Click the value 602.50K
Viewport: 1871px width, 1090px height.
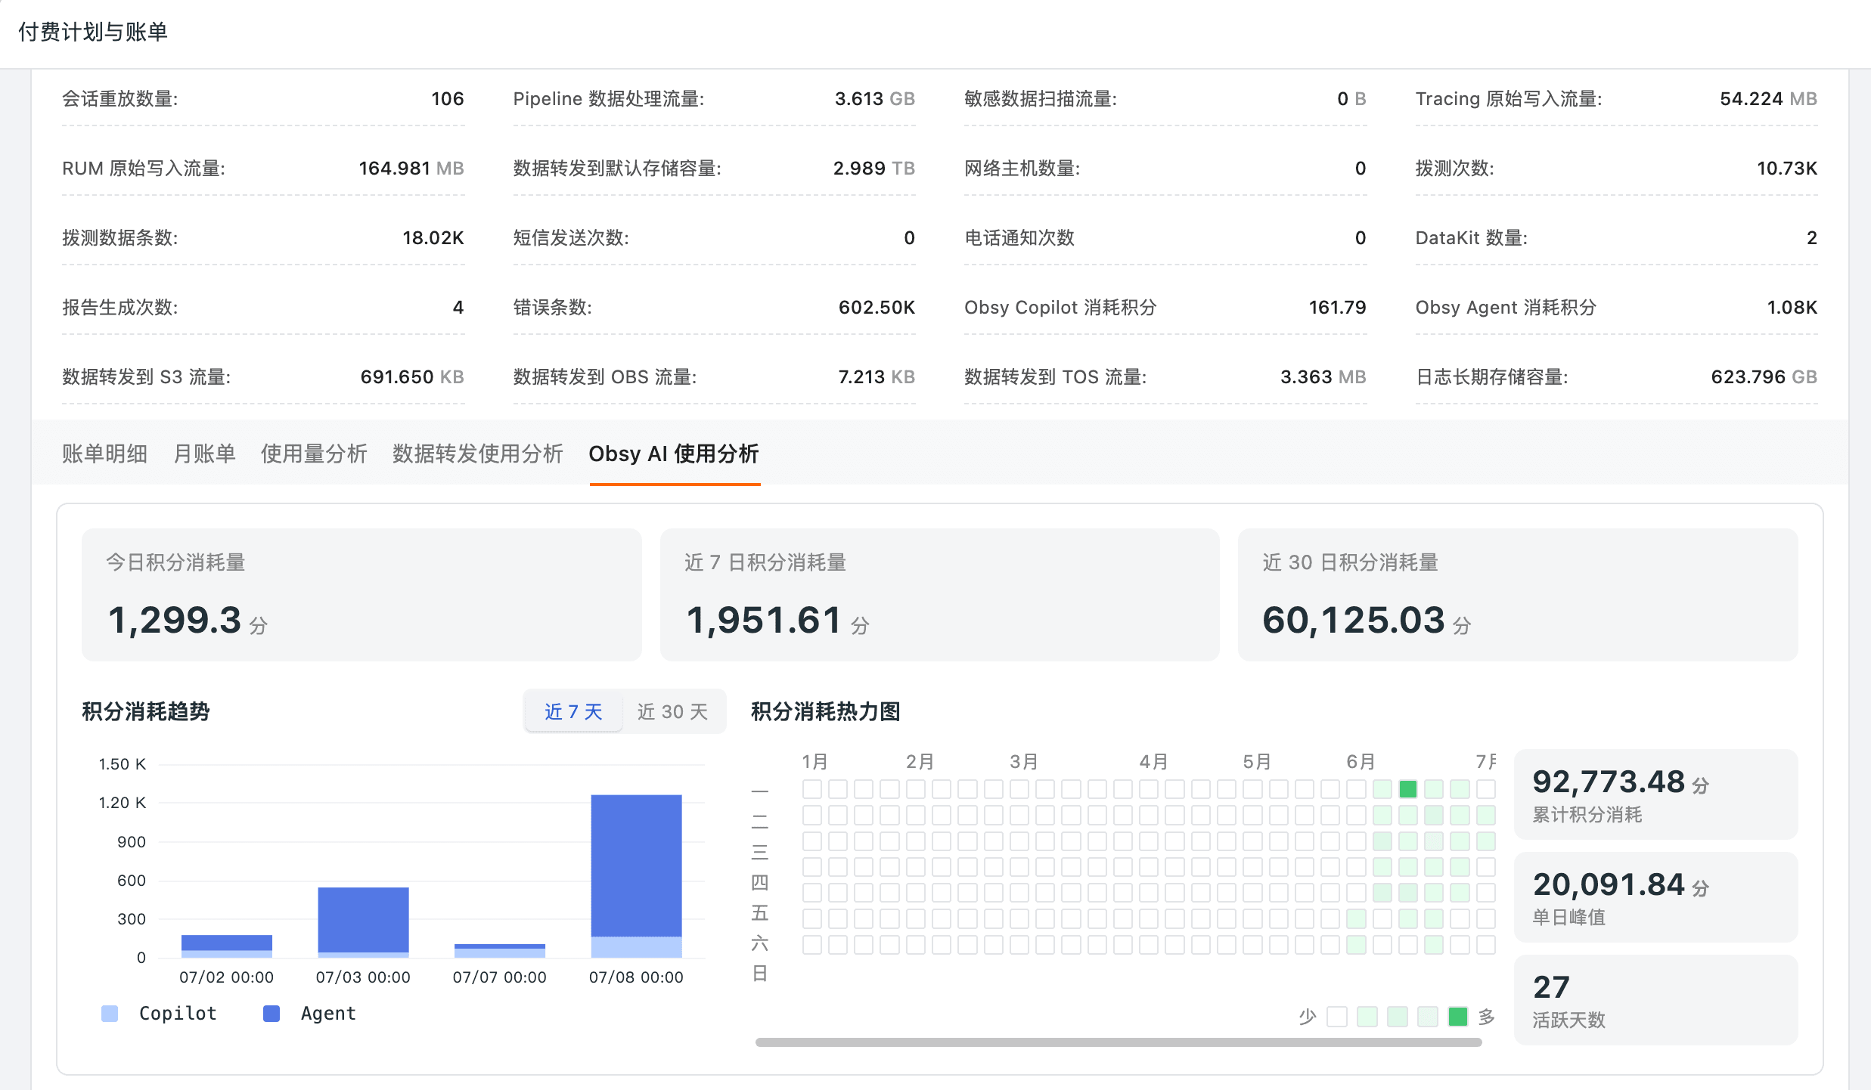pyautogui.click(x=877, y=308)
